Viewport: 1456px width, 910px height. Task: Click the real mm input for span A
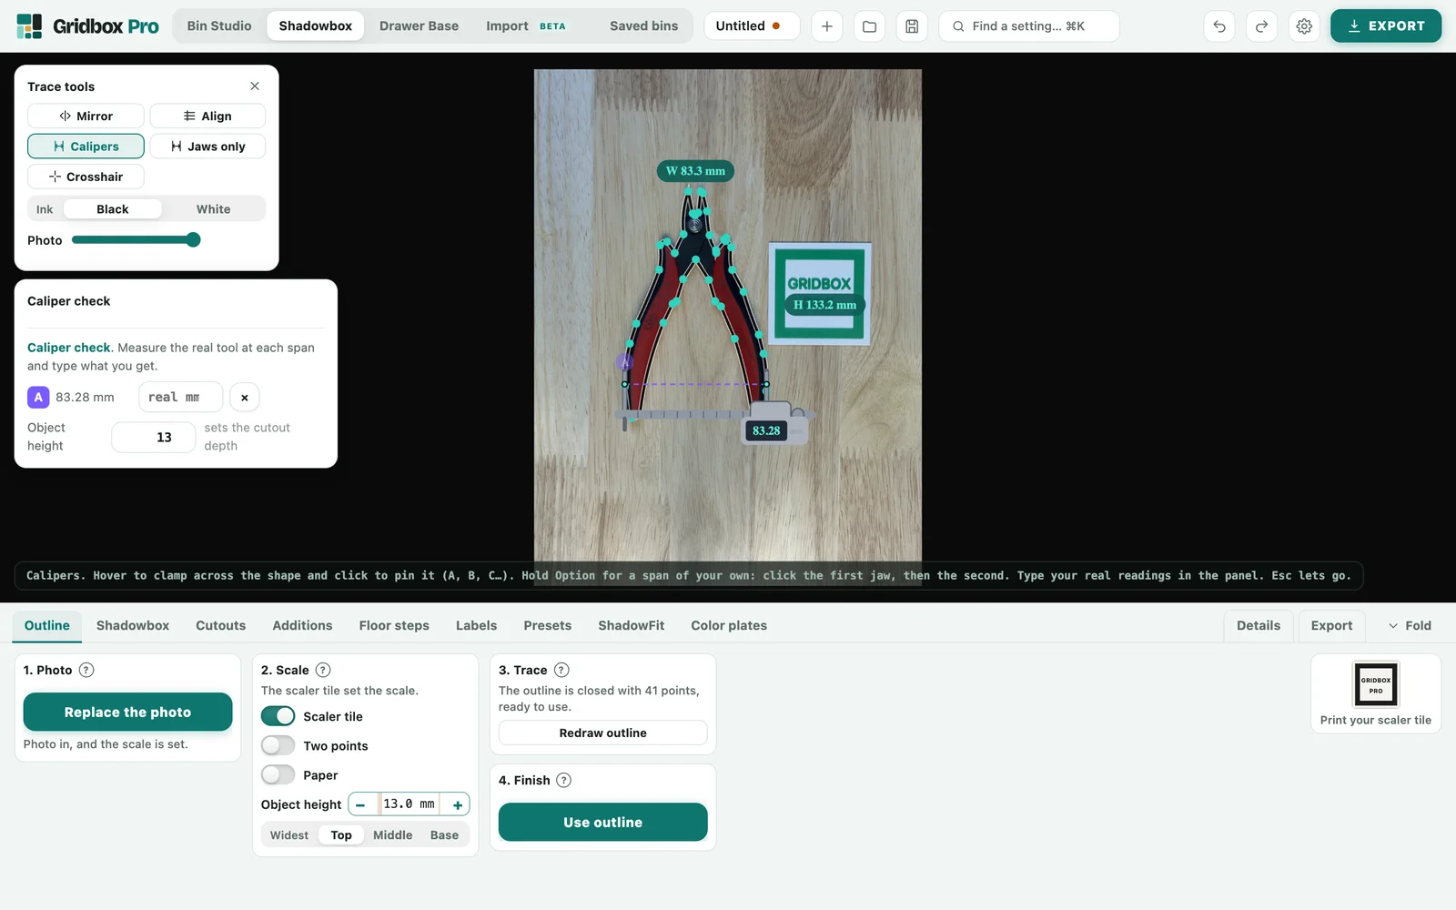(x=180, y=398)
